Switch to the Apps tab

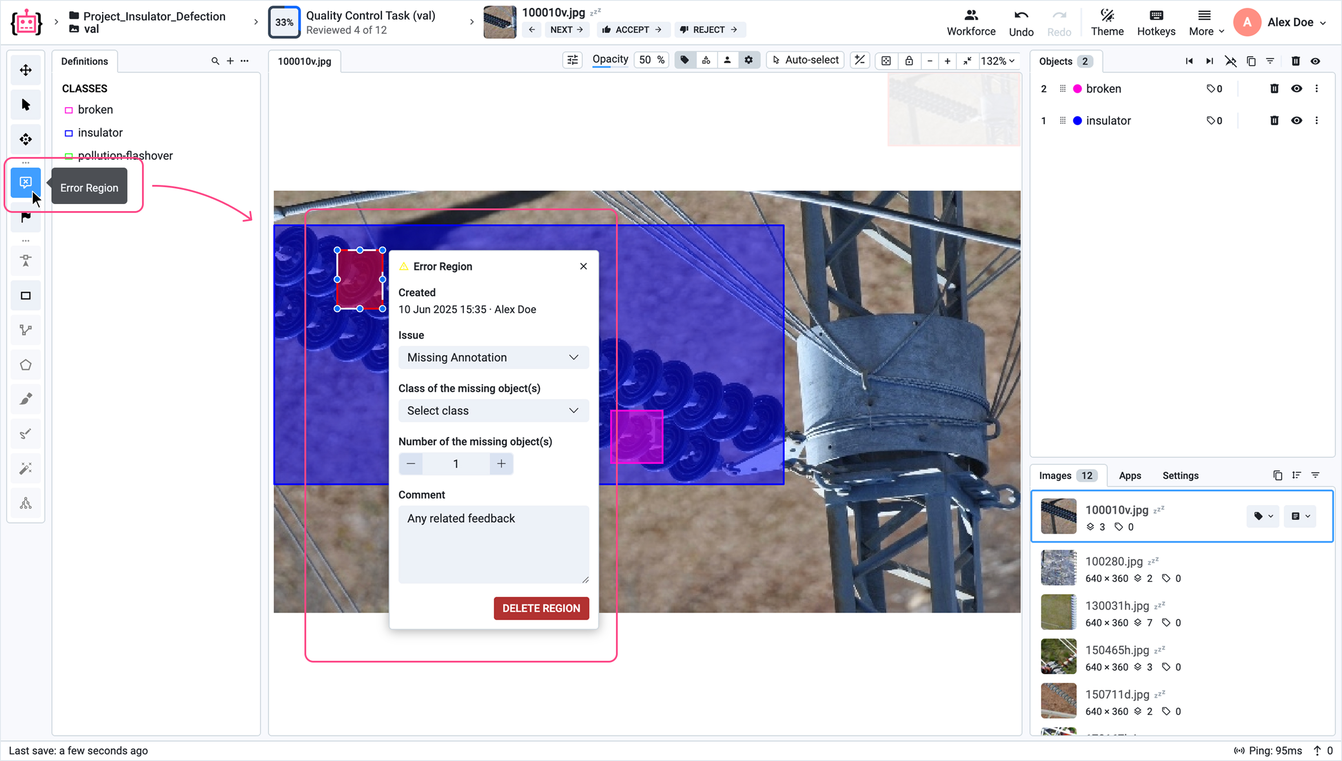[1130, 475]
